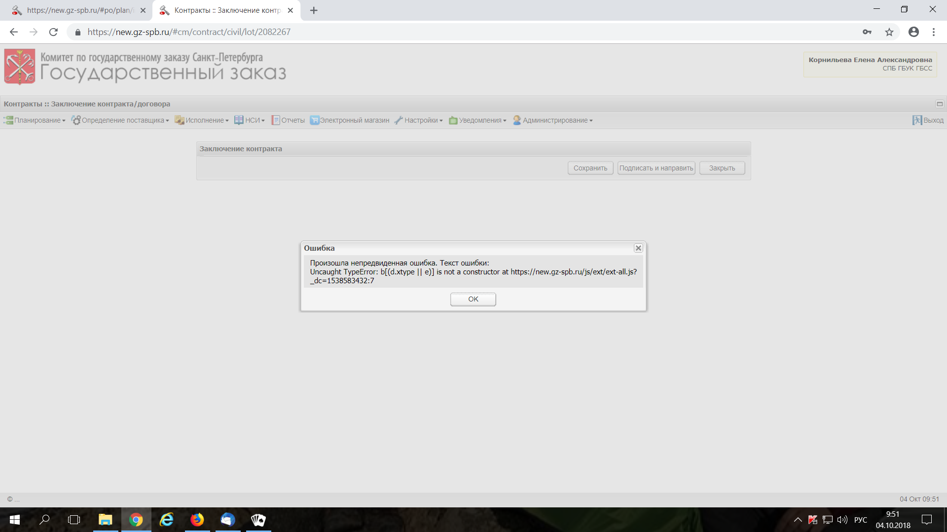The width and height of the screenshot is (947, 532).
Task: Click the Сохранить button
Action: point(590,168)
